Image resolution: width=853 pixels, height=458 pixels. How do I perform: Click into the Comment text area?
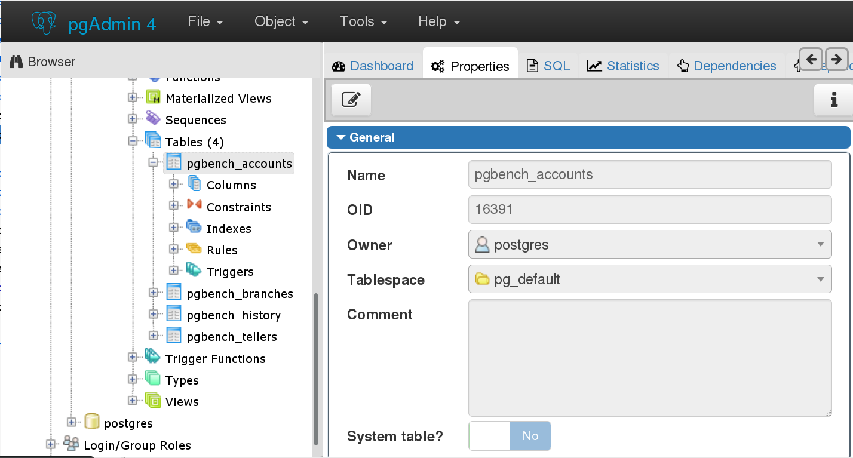(649, 358)
